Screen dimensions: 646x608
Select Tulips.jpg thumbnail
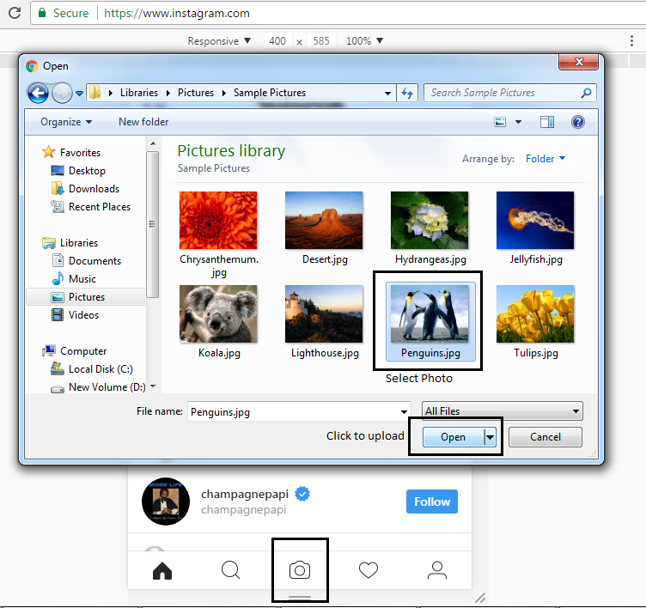[x=535, y=314]
